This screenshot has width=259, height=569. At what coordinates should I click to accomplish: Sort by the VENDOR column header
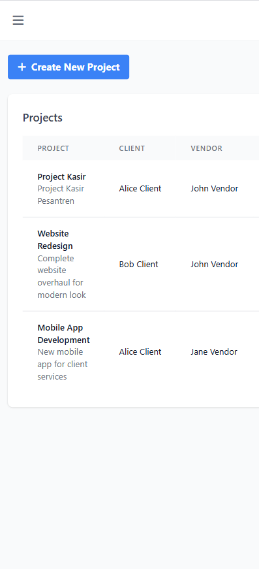tap(206, 148)
